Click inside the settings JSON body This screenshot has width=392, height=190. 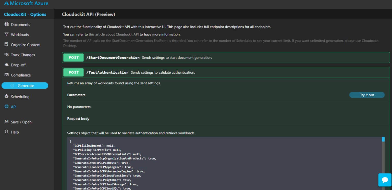coord(179,163)
